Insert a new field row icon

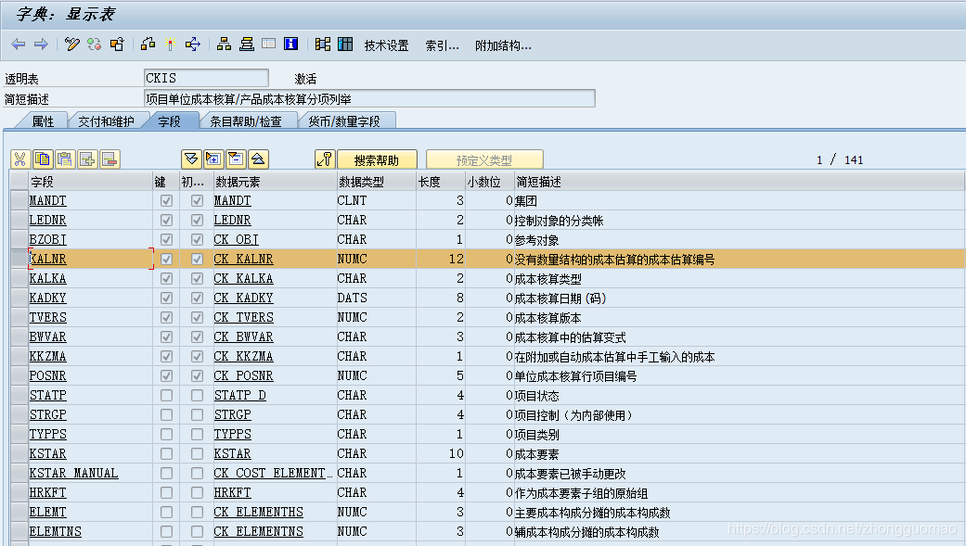coord(87,159)
